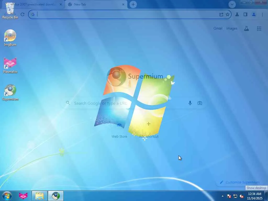Screen dimensions: 268x201
Task: Select the ImgBurn desktop shortcut
Action: [x=10, y=38]
